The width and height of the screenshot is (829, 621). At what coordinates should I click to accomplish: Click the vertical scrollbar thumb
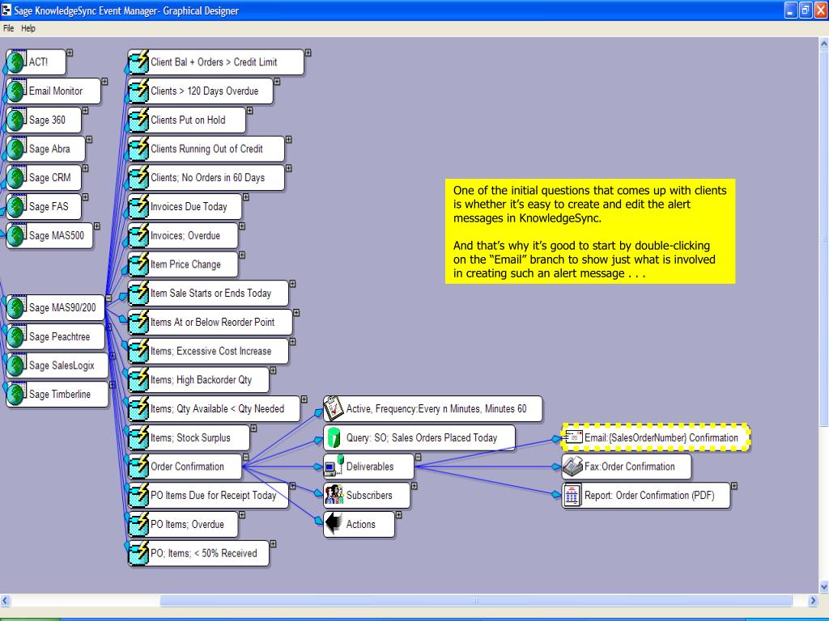(823, 238)
